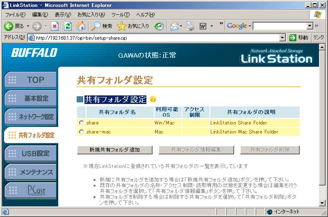Viewport: 328px width, 217px height.
Task: Open Search (検索) magnifier icon
Action: (96, 26)
